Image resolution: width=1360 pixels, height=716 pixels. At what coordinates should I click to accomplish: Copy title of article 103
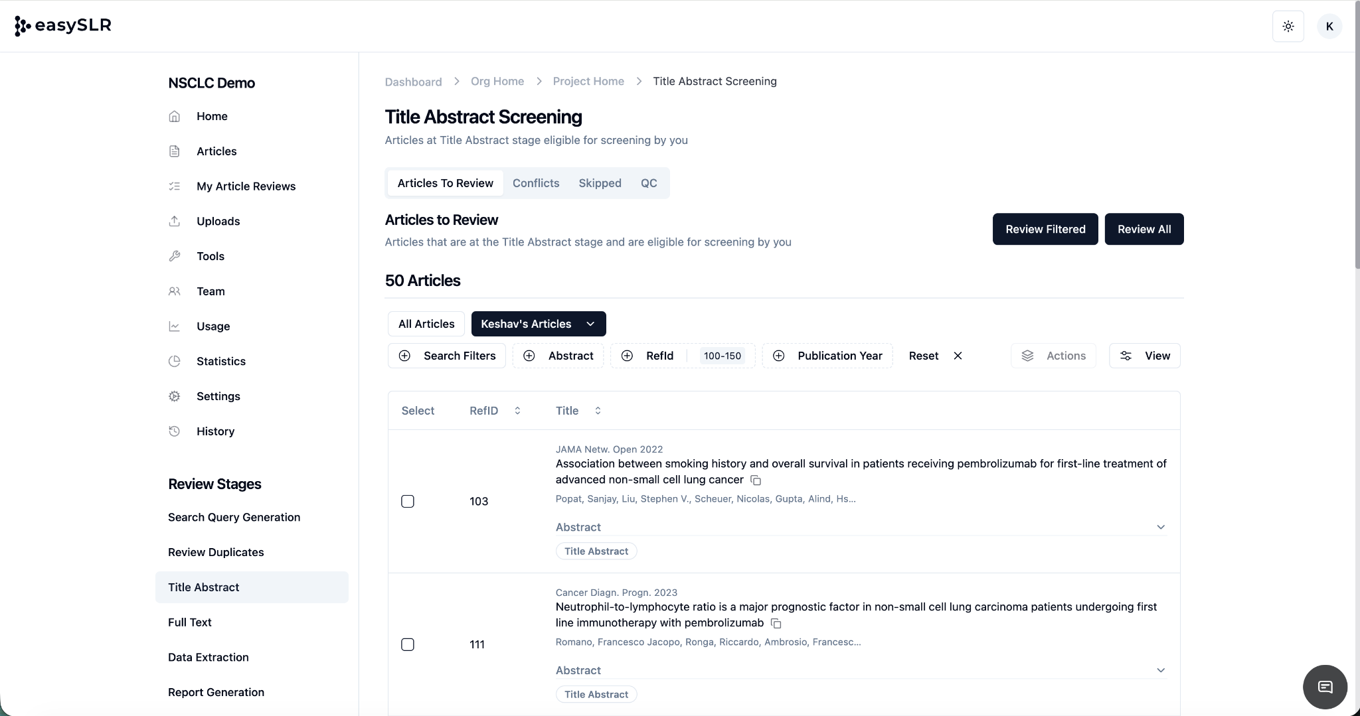click(756, 480)
